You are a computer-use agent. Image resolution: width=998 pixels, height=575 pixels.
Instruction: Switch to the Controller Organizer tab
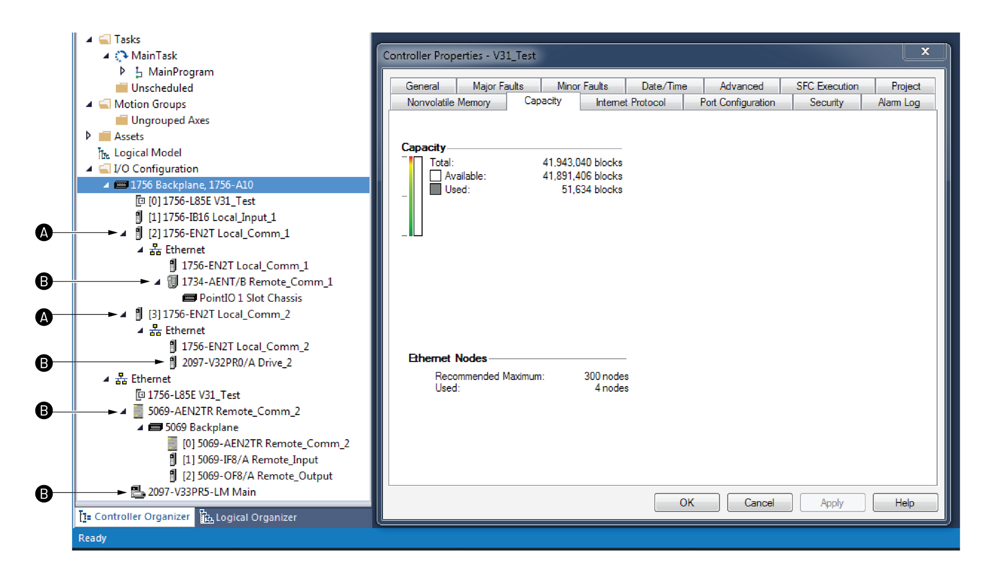[135, 517]
